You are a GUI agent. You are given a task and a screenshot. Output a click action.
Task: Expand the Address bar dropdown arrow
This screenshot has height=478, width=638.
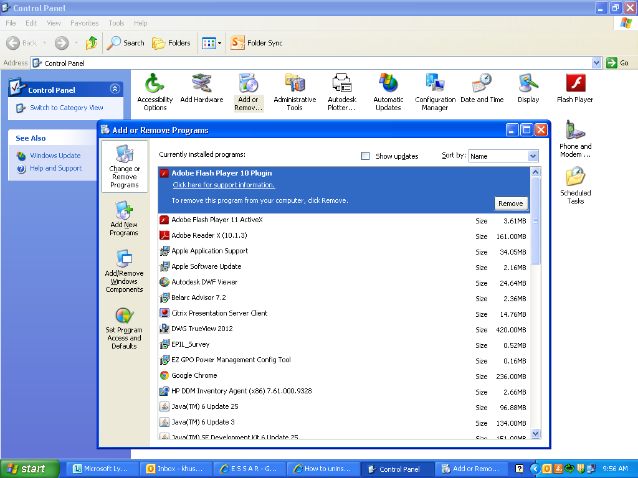pos(596,63)
